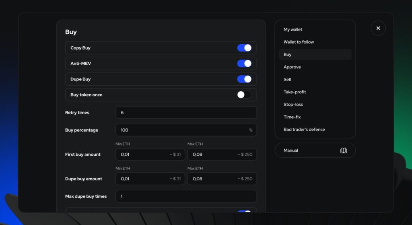This screenshot has width=412, height=225.
Task: Click the Retry times label
Action: click(77, 113)
